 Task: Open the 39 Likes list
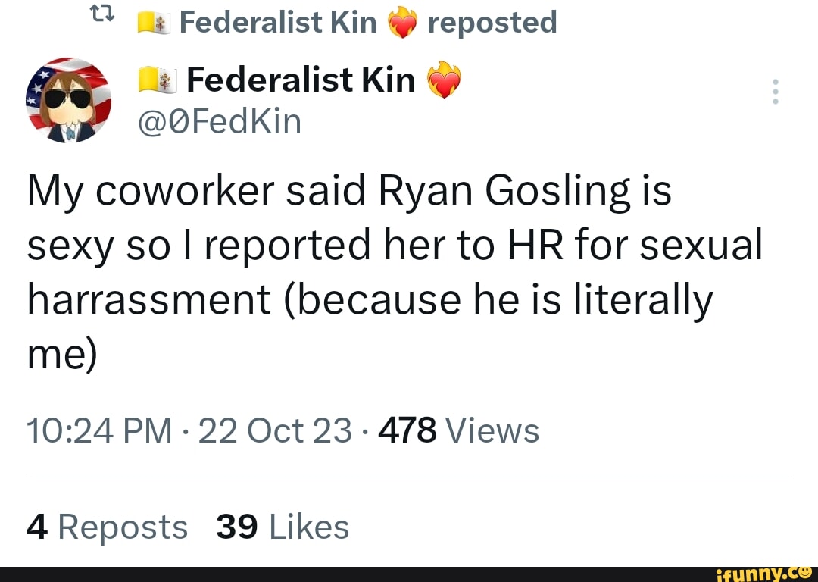[x=283, y=527]
